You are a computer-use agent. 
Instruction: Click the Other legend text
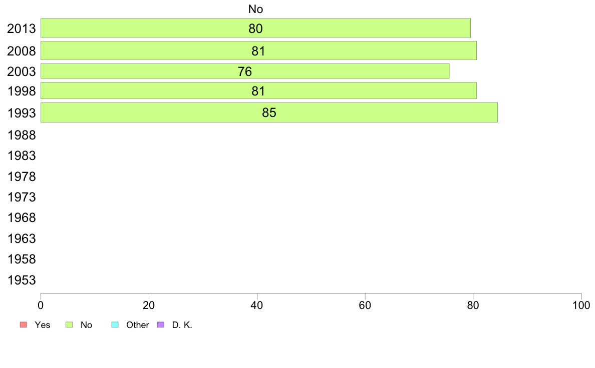click(137, 325)
